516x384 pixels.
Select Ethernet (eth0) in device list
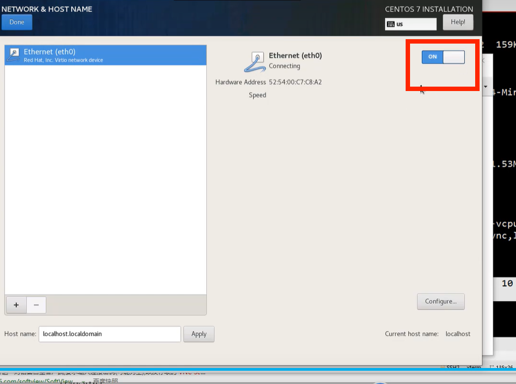tap(105, 55)
